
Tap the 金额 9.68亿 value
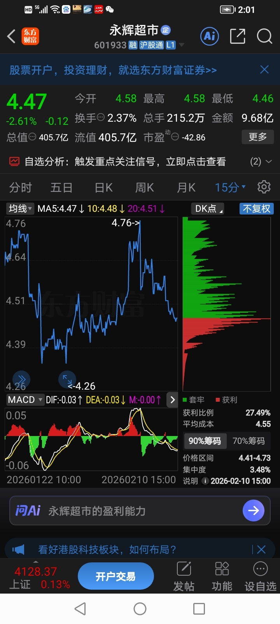(x=257, y=118)
